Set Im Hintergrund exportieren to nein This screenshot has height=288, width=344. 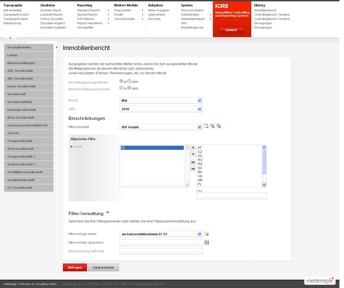pos(129,81)
